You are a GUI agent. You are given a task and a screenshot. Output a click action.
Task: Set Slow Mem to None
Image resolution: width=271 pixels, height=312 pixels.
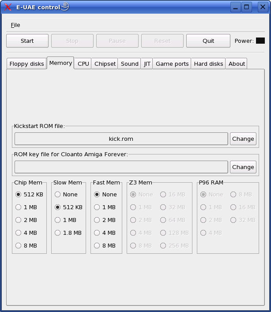click(x=58, y=194)
